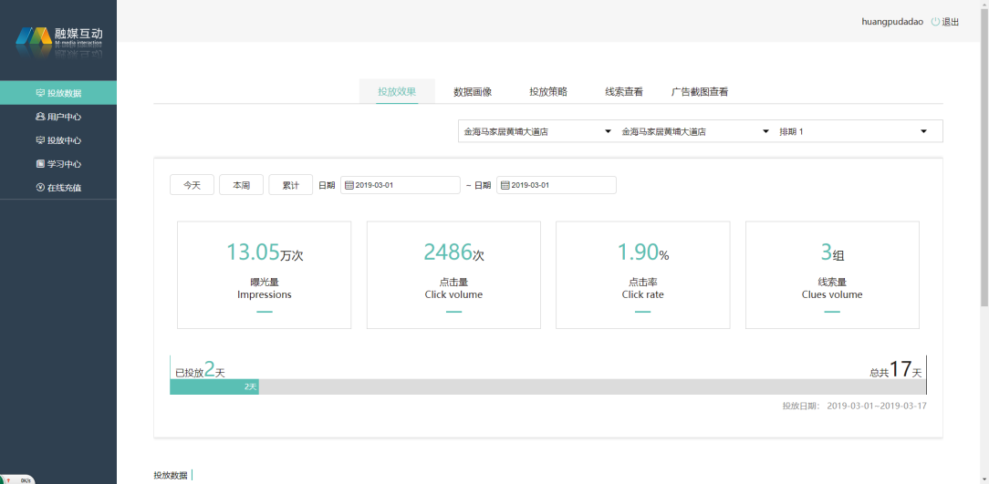Click the 融媒互动 logo in sidebar
Image resolution: width=989 pixels, height=484 pixels.
tap(58, 38)
